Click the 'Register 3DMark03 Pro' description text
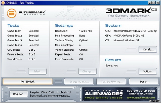This screenshot has height=103, width=161. 51,94
